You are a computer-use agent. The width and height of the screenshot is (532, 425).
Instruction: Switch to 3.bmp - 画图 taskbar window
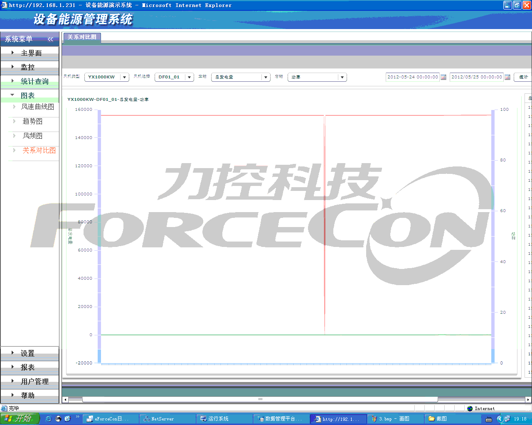tap(395, 419)
